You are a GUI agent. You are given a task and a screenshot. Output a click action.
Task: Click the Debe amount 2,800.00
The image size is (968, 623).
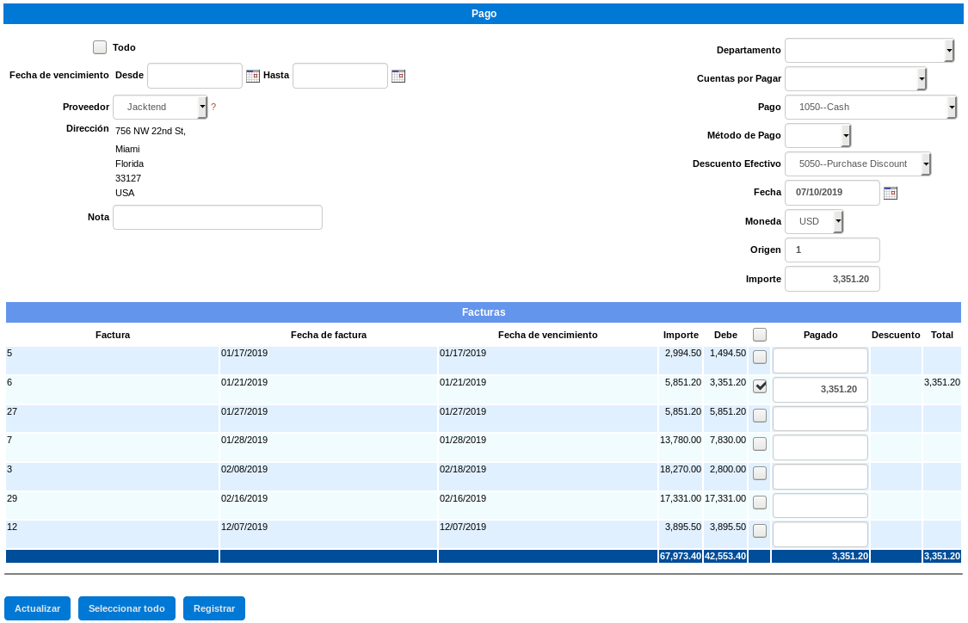(728, 469)
